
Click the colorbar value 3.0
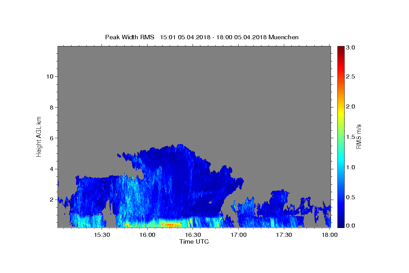click(x=351, y=48)
